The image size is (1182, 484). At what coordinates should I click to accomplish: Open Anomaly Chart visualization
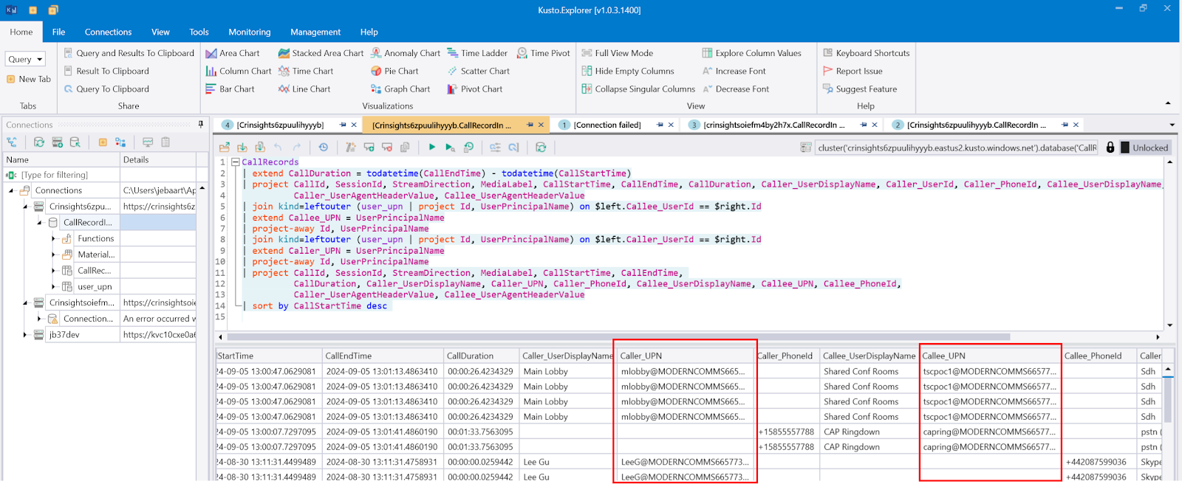406,53
